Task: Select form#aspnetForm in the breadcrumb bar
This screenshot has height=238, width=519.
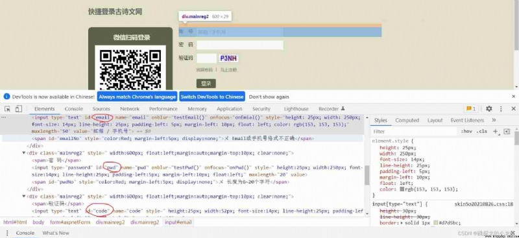Action: click(70, 222)
